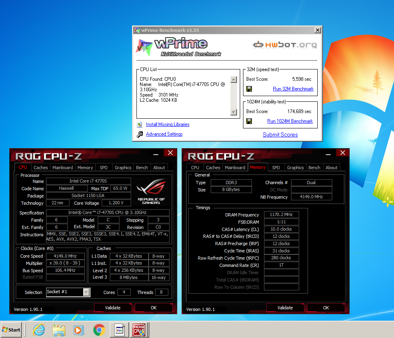Open Mainboard tab in right CPU-Z window
Viewport: 394px width, 338px height.
tap(235, 168)
